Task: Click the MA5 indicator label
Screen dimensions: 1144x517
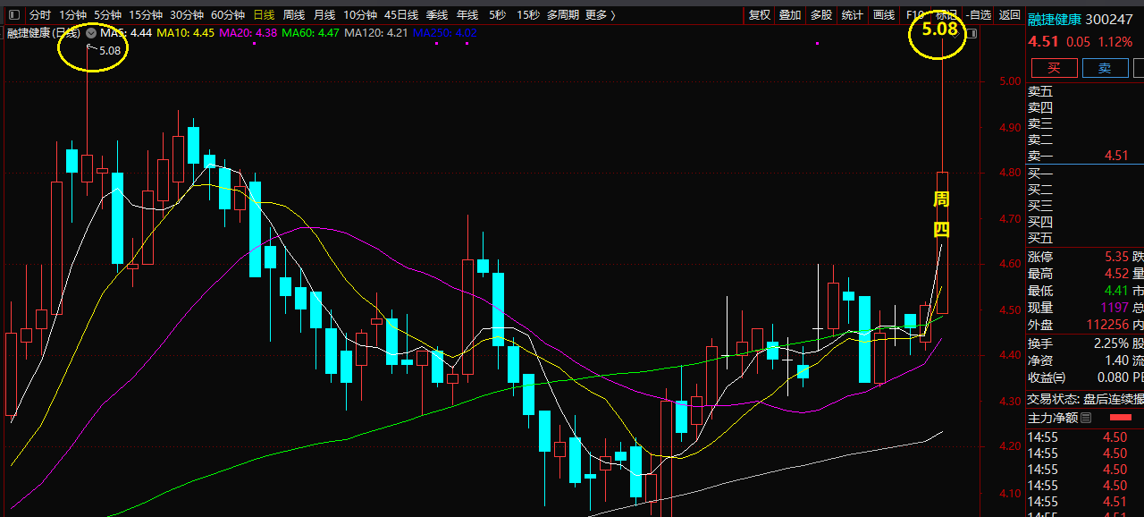Action: (x=126, y=33)
